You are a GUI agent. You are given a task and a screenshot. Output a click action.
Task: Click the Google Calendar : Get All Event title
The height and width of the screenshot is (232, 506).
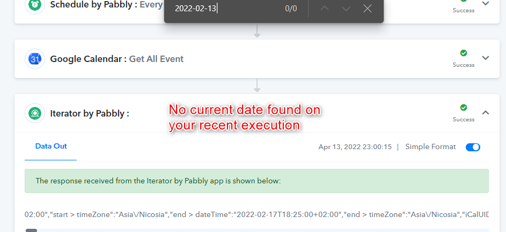click(x=117, y=59)
